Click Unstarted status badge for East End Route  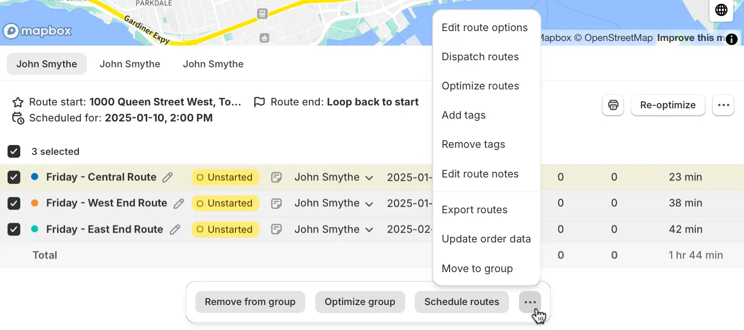point(225,230)
